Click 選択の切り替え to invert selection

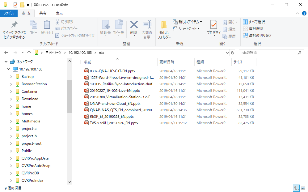pos(257,36)
